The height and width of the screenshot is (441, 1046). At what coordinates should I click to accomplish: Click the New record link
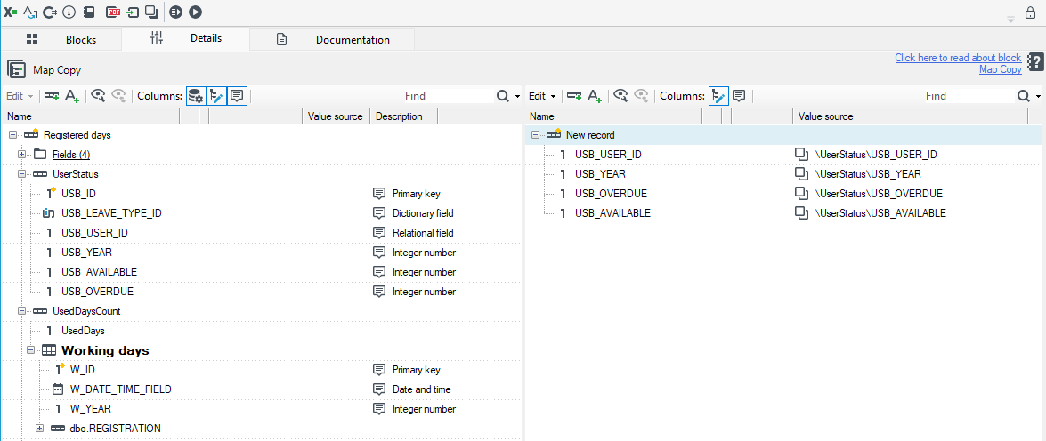590,135
